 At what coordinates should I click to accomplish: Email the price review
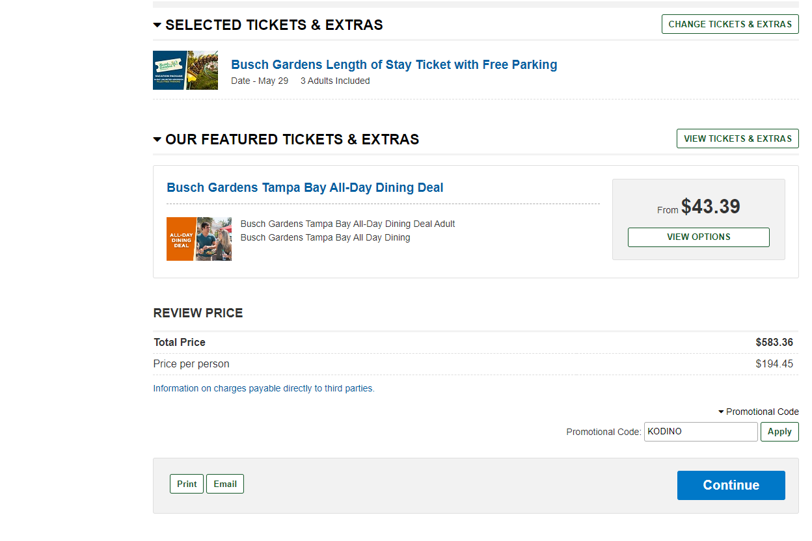click(x=225, y=484)
